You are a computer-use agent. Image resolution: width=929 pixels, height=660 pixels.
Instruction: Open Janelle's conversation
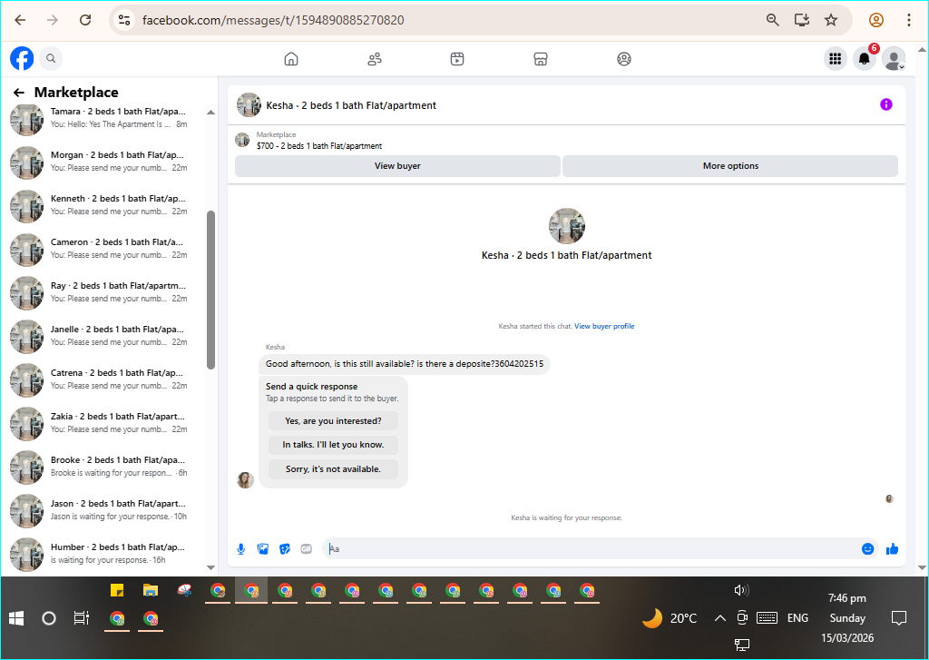click(107, 336)
